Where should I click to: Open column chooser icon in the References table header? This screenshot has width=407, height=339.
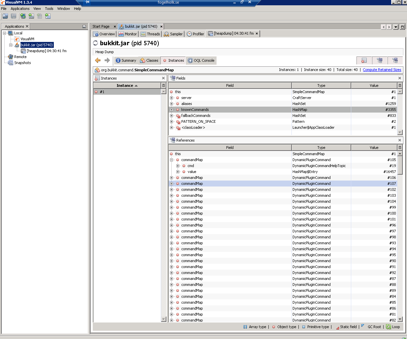[400, 148]
